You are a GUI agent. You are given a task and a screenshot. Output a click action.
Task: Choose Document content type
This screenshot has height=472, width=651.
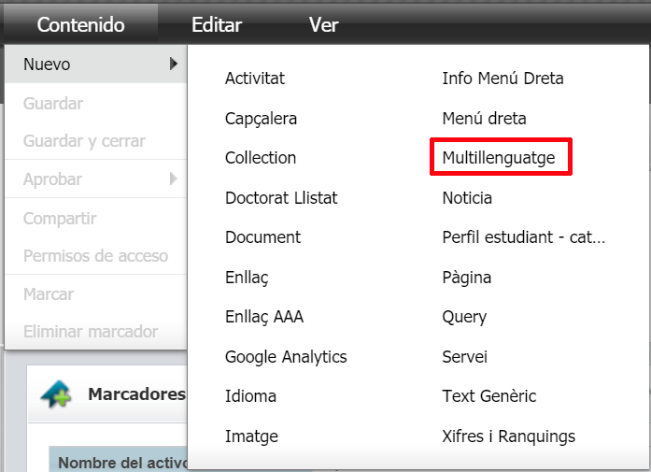262,237
